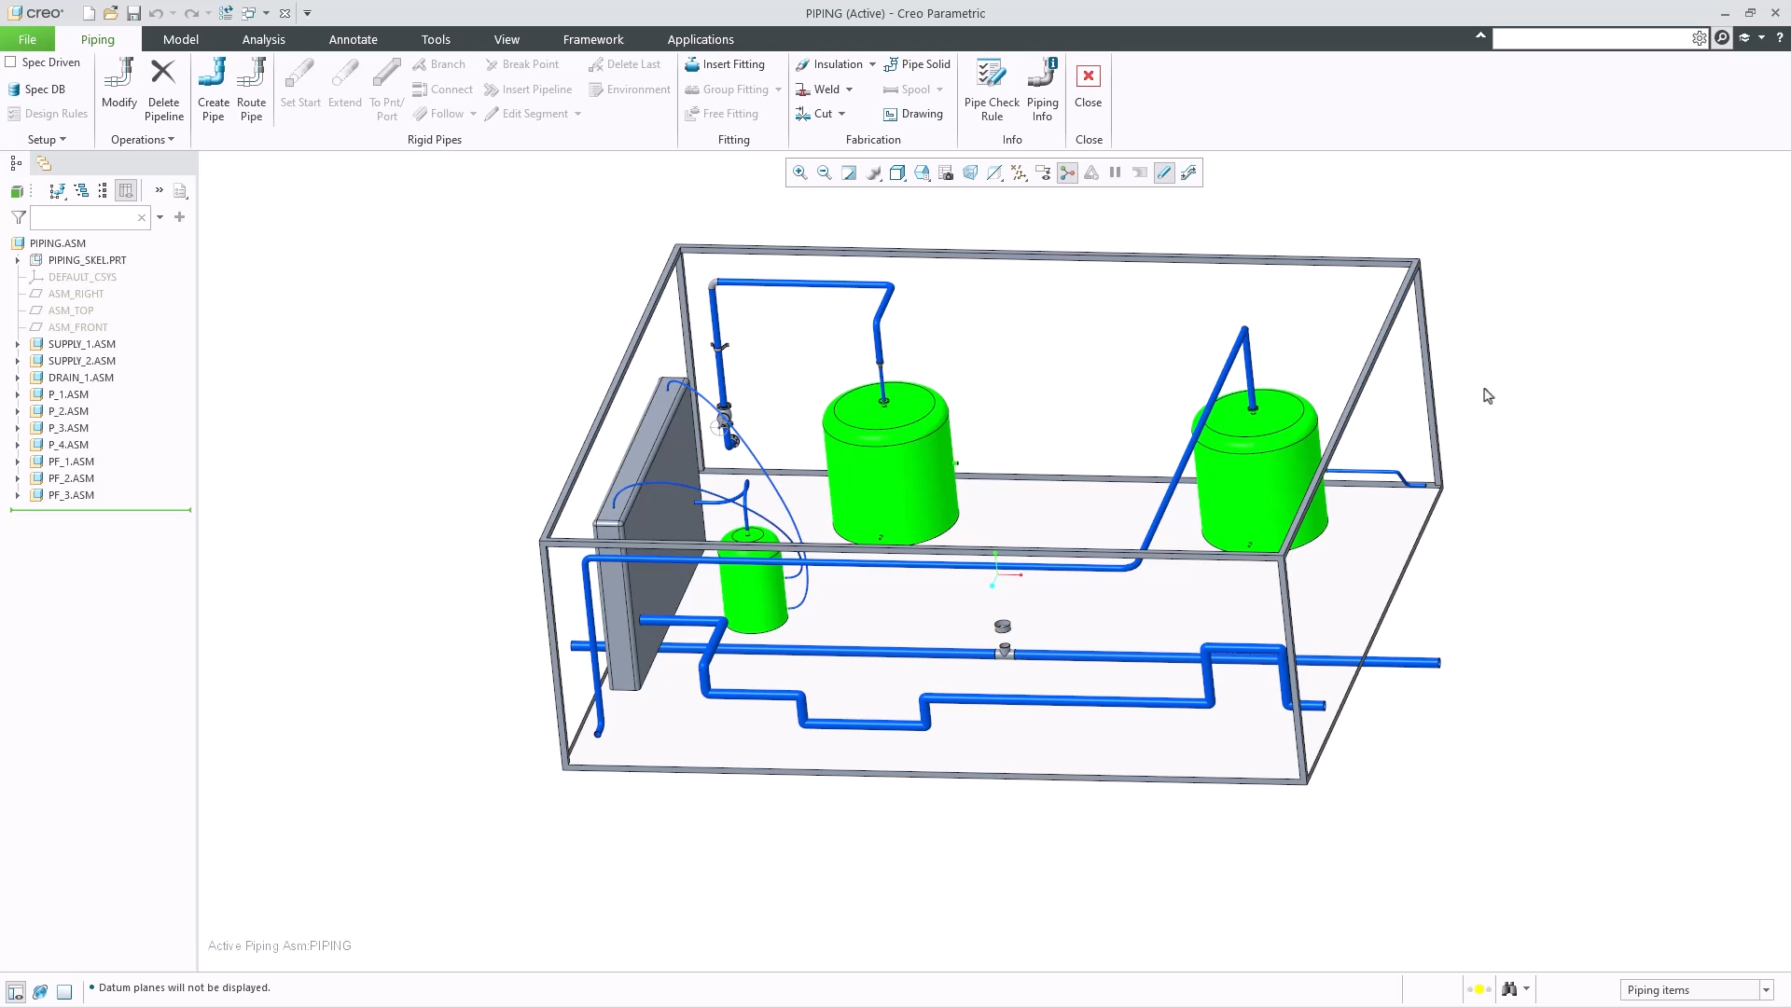Open the Piping Info report
This screenshot has height=1007, width=1791.
coord(1042,90)
